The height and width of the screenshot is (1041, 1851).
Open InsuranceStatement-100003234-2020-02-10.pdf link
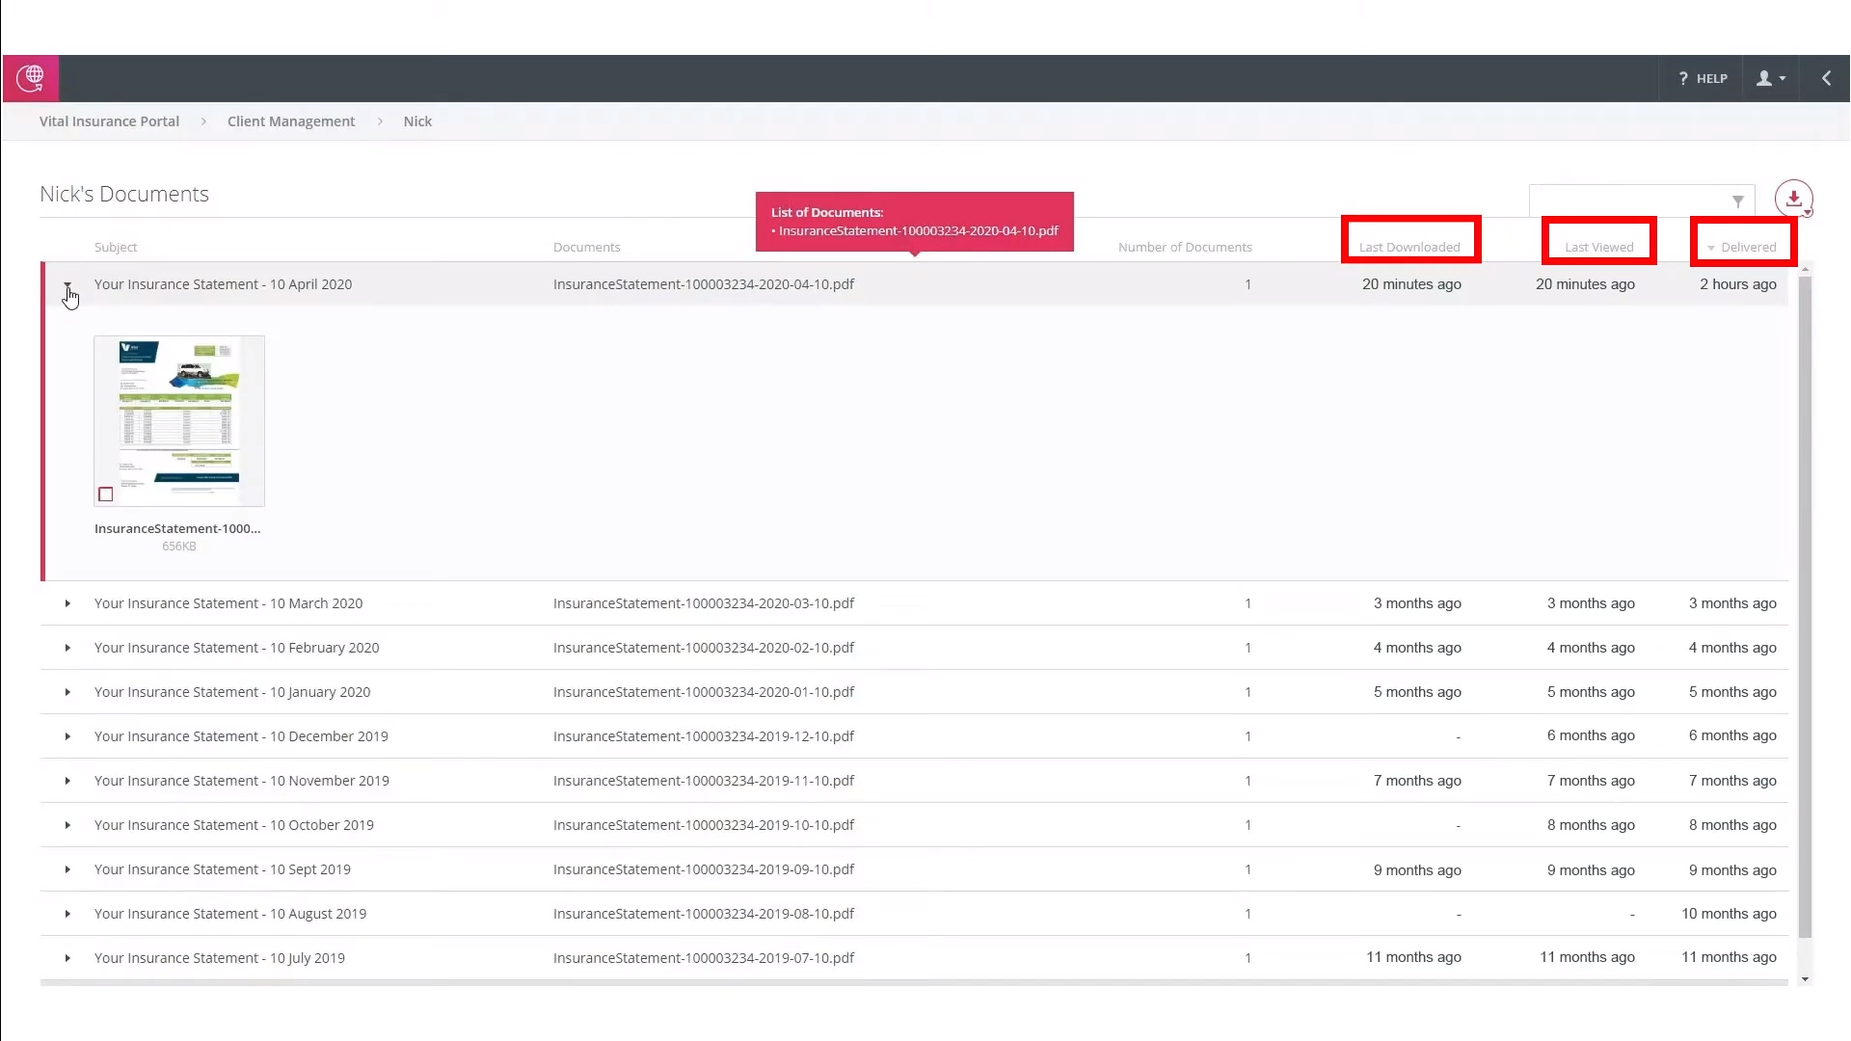(703, 648)
